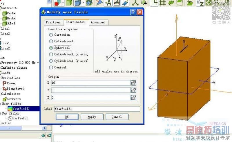The height and width of the screenshot is (142, 232).
Task: Switch to the Position tab
Action: click(x=53, y=22)
